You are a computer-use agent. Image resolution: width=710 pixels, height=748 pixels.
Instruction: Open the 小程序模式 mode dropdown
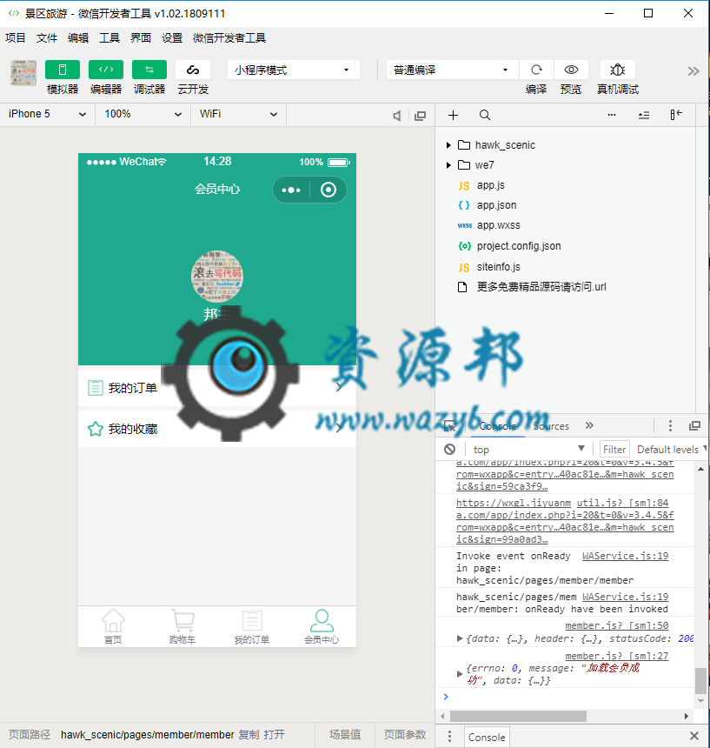tap(293, 70)
